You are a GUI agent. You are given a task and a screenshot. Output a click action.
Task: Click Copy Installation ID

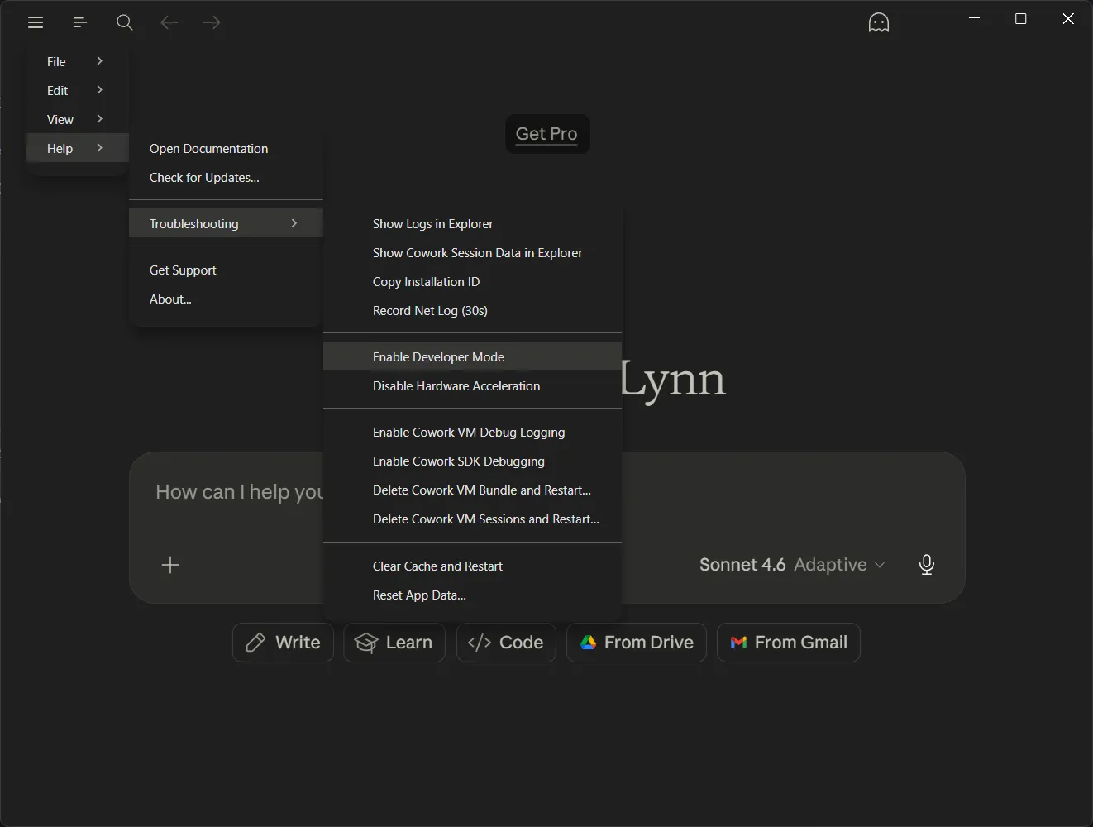coord(472,281)
